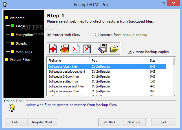Open the Scripts step in sidebar

coord(21,43)
